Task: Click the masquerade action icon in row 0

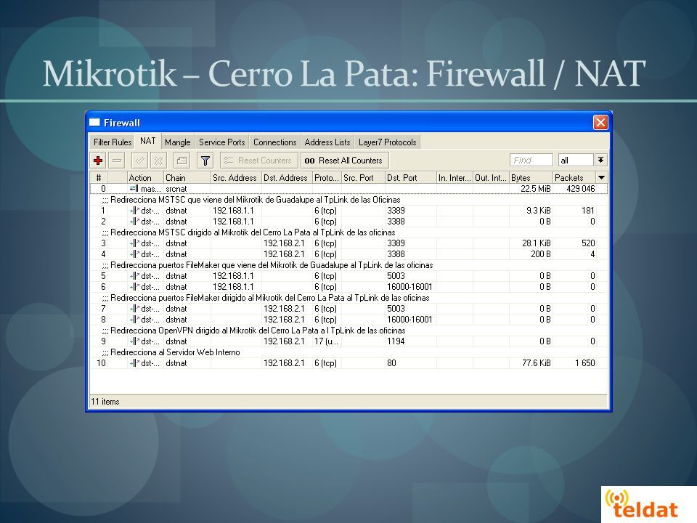Action: (134, 189)
